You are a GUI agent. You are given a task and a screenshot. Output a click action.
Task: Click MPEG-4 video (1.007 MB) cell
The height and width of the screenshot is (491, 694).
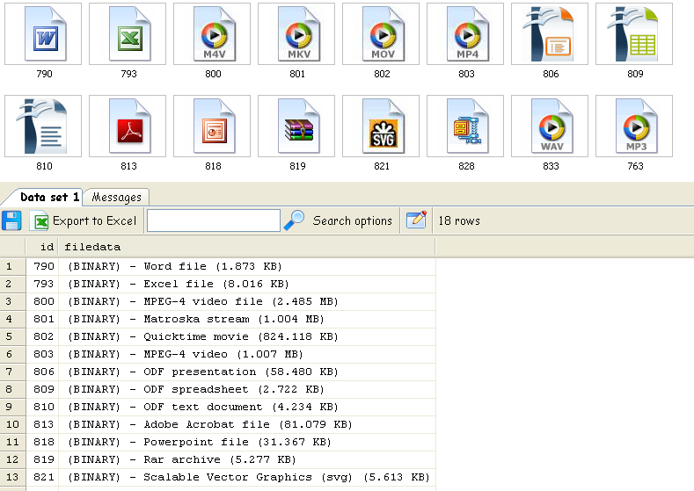[x=247, y=355]
